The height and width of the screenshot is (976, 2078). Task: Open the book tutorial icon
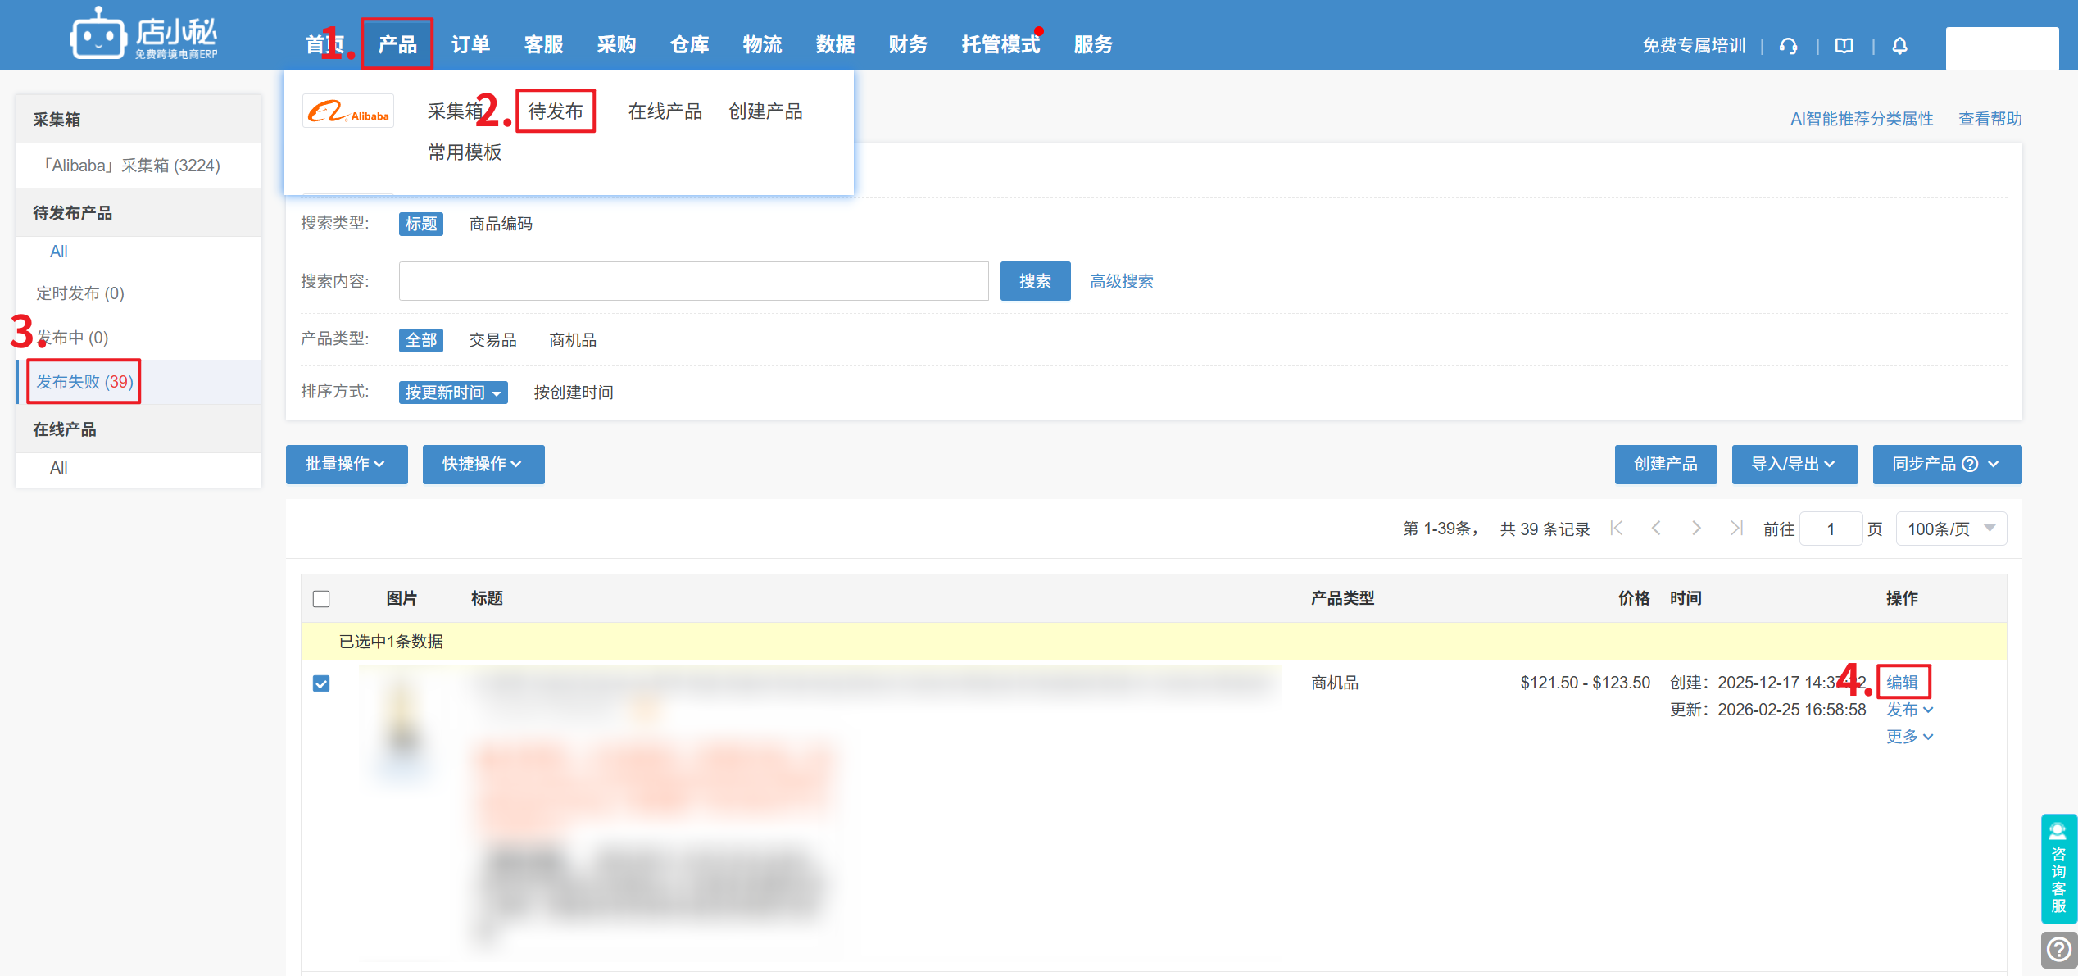(1844, 46)
